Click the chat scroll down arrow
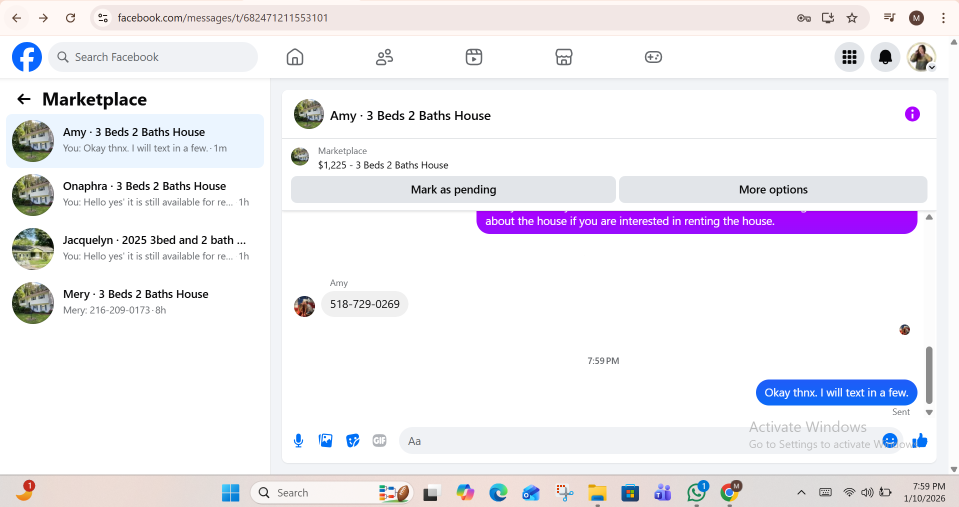The width and height of the screenshot is (959, 507). point(929,412)
